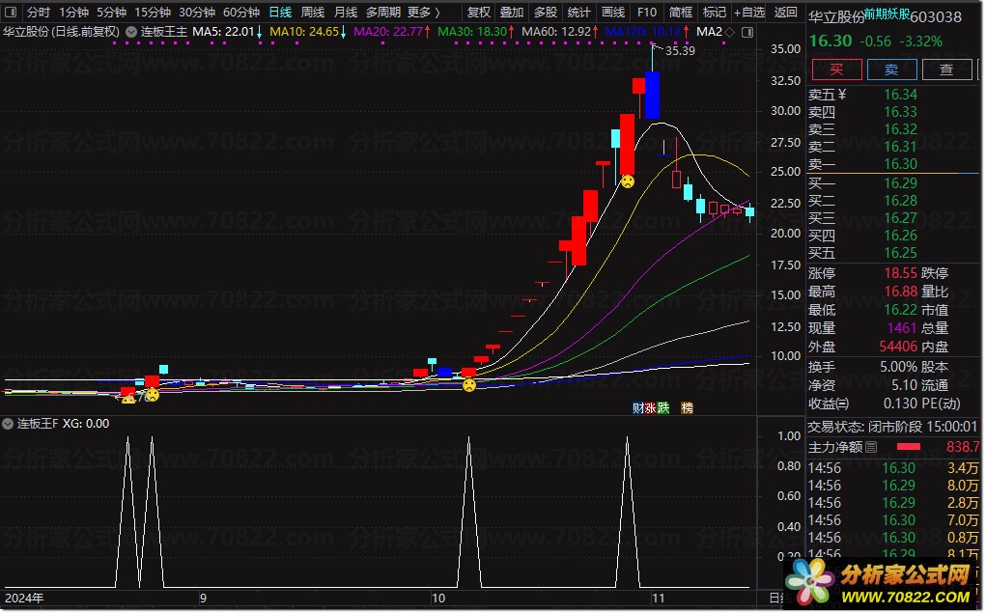Open the 连板王F sub-indicator dropdown circle

click(8, 425)
